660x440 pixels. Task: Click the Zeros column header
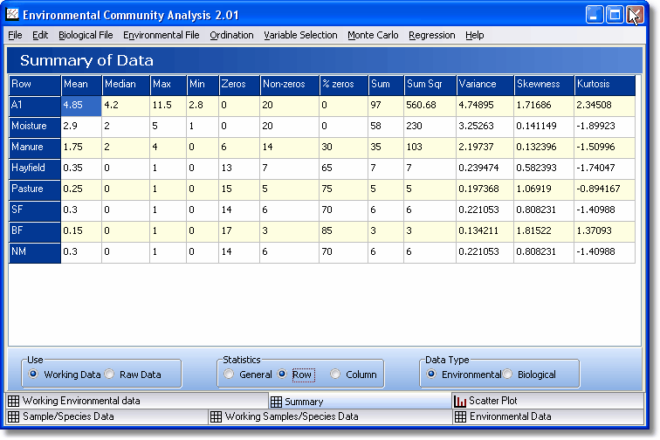pyautogui.click(x=239, y=86)
